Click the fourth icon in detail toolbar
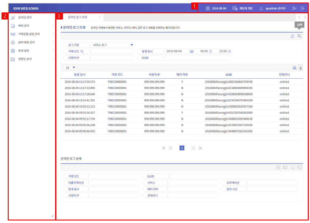Image resolution: width=310 pixels, height=223 pixels. tap(299, 168)
